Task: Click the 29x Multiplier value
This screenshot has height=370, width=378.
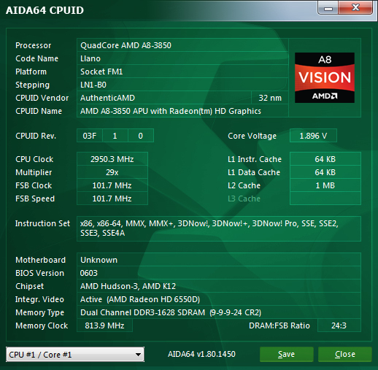Action: tap(112, 172)
